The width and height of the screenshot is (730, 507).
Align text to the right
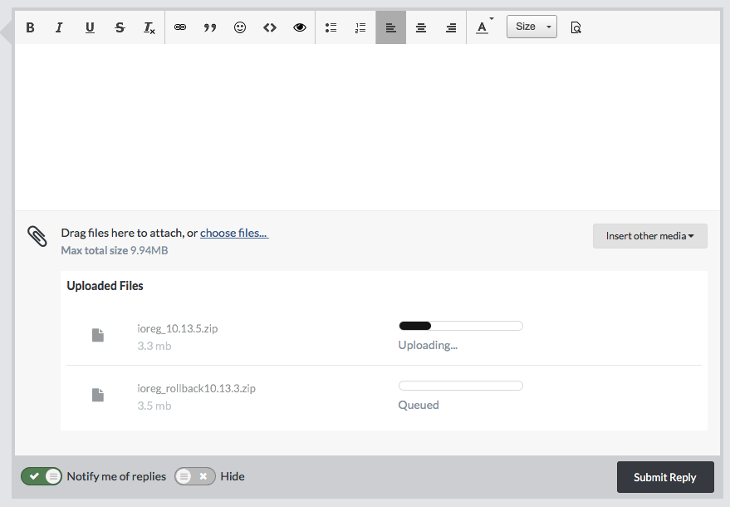pos(451,27)
